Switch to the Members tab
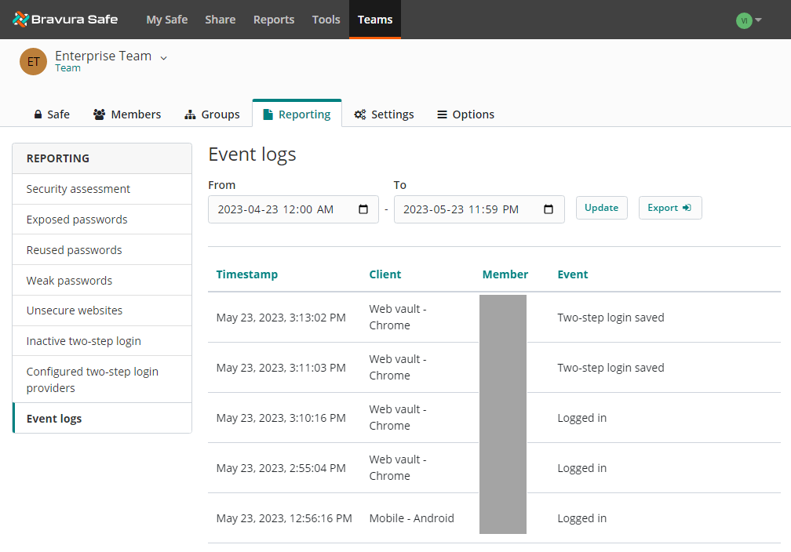The height and width of the screenshot is (552, 791). (x=127, y=114)
